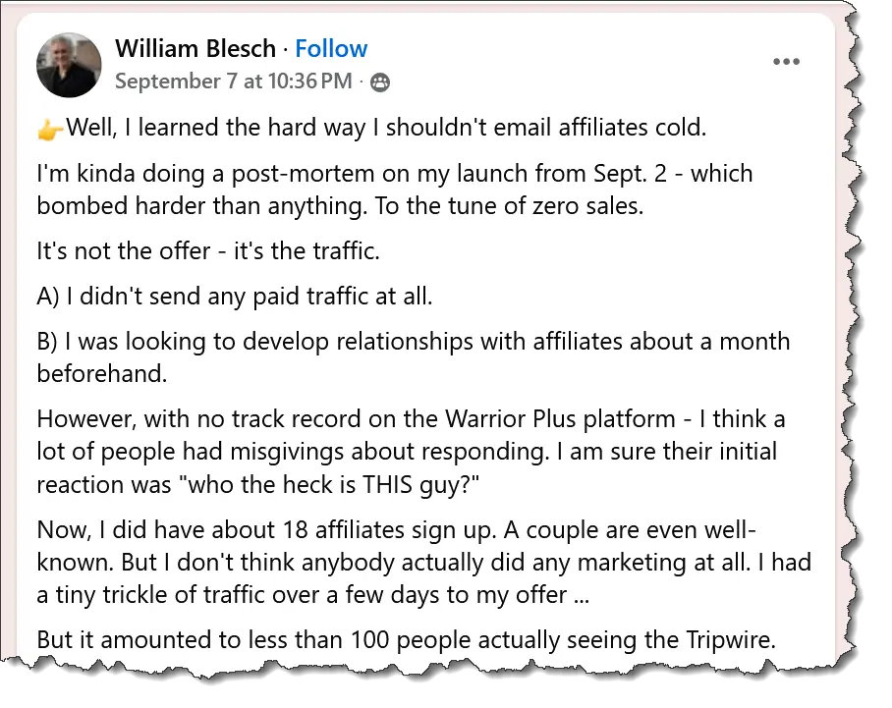Image resolution: width=892 pixels, height=708 pixels.
Task: Click the word "beforehand" in point B
Action: 104,374
